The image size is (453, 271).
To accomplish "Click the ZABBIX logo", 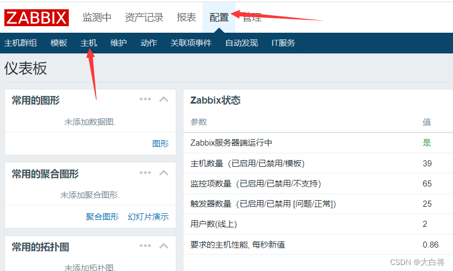I will click(37, 17).
